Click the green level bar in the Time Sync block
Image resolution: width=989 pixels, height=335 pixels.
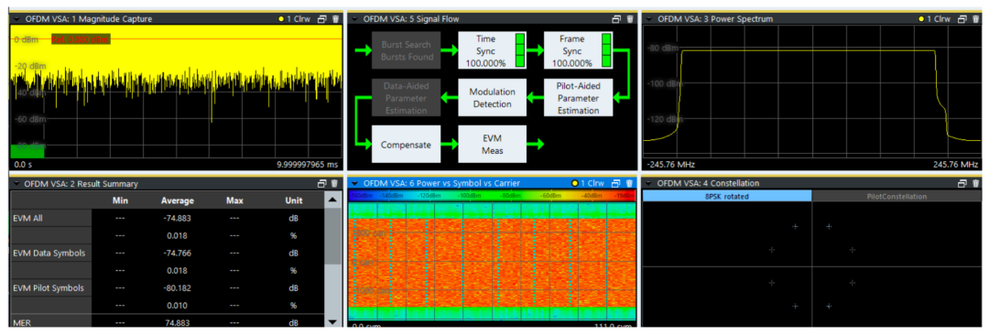point(520,50)
